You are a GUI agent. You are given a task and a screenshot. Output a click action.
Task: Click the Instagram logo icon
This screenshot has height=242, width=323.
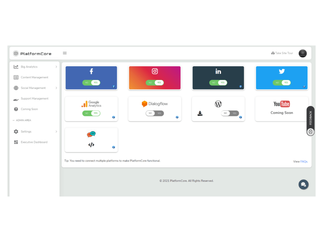(155, 71)
